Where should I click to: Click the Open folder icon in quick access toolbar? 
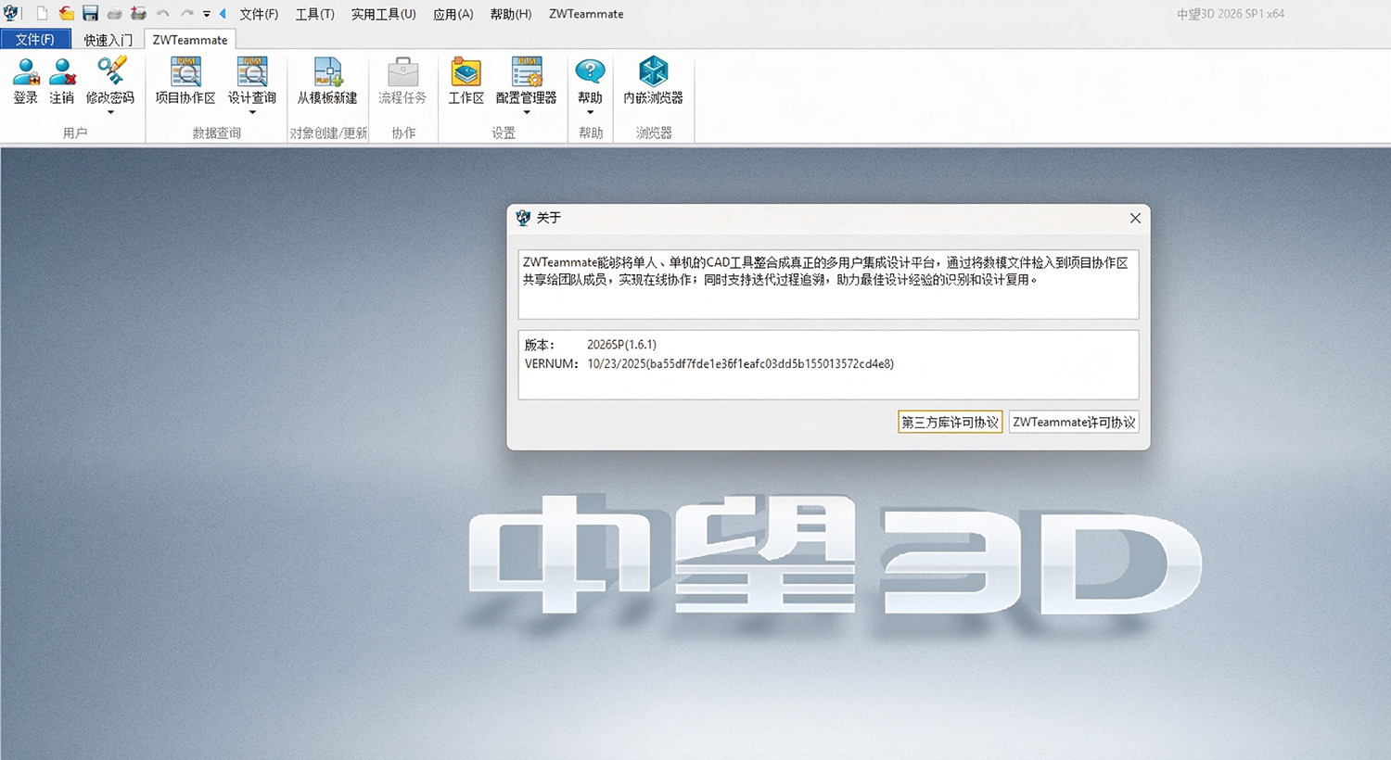coord(67,14)
